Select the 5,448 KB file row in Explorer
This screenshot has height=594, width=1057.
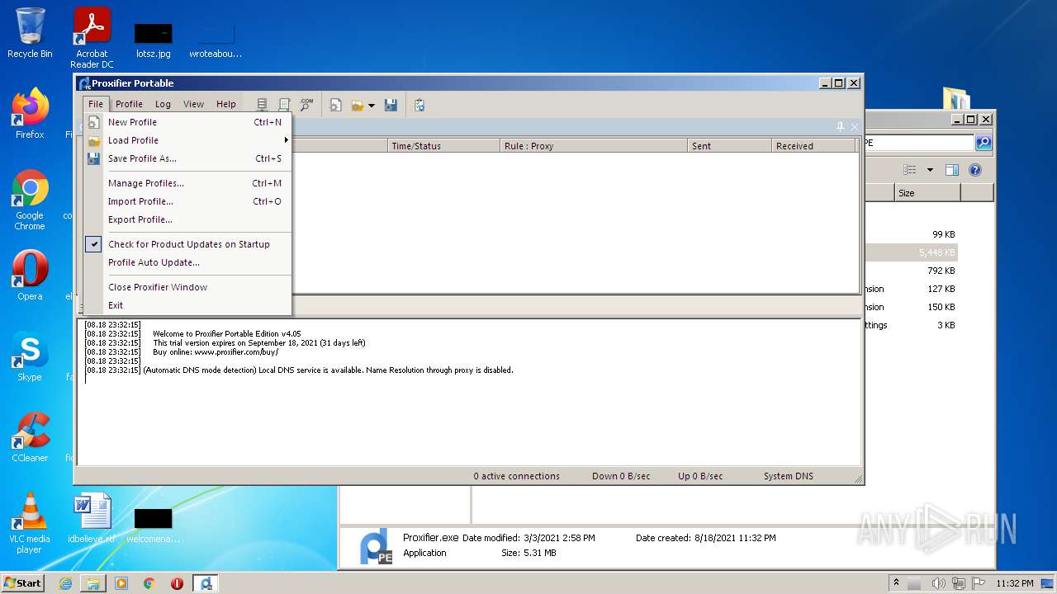[x=911, y=252]
